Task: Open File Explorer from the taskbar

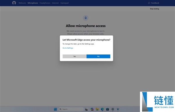Action: click(97, 109)
